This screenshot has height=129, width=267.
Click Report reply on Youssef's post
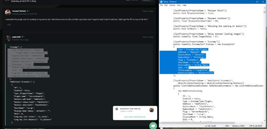click(x=148, y=11)
